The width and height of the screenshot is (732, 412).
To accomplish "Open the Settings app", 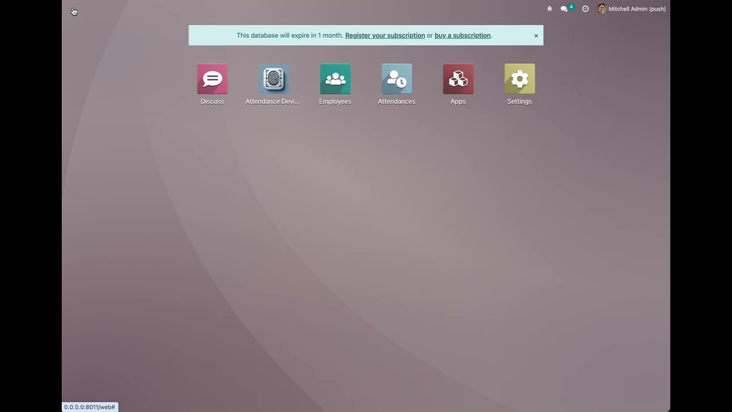I will pos(519,79).
